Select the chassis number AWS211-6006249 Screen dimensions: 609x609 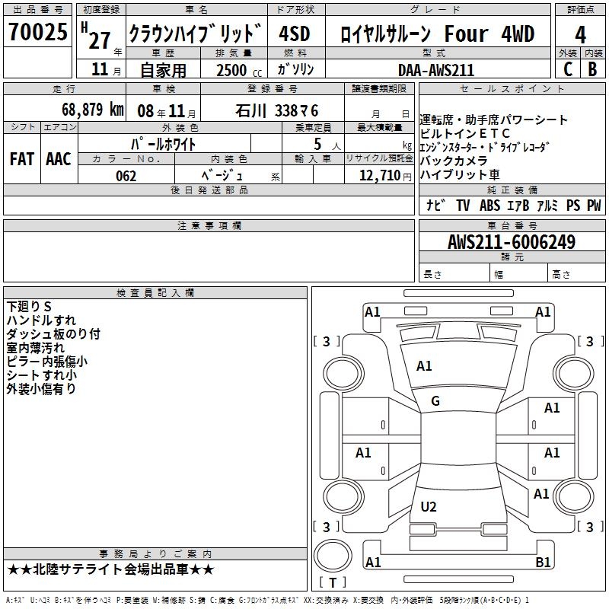point(511,242)
